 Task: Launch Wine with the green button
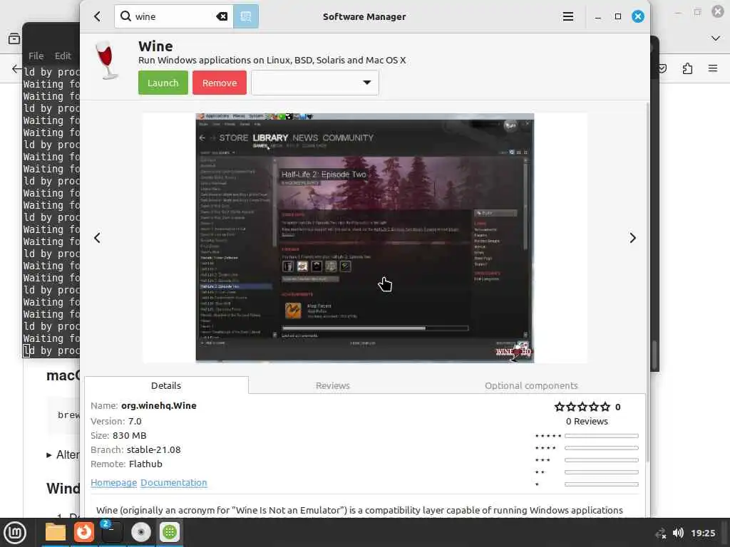pyautogui.click(x=163, y=83)
